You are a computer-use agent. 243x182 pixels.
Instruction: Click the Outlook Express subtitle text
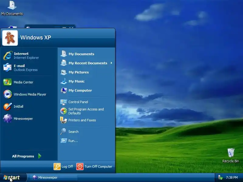(x=26, y=70)
